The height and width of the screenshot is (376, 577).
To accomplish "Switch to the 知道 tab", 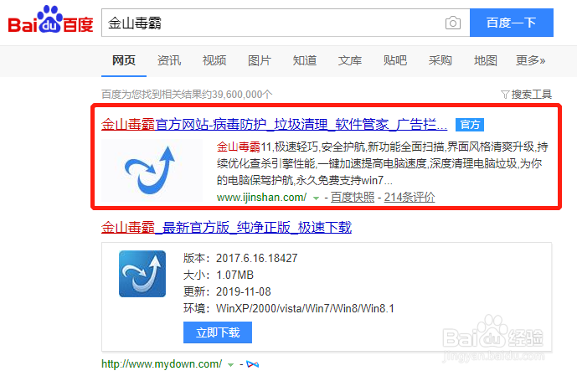I will (x=305, y=60).
